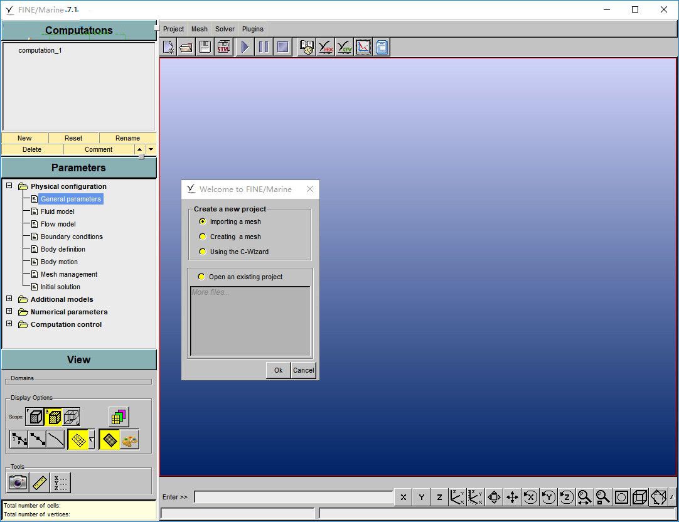Image resolution: width=679 pixels, height=522 pixels.
Task: Toggle numbered vertices display icon
Action: [x=19, y=439]
